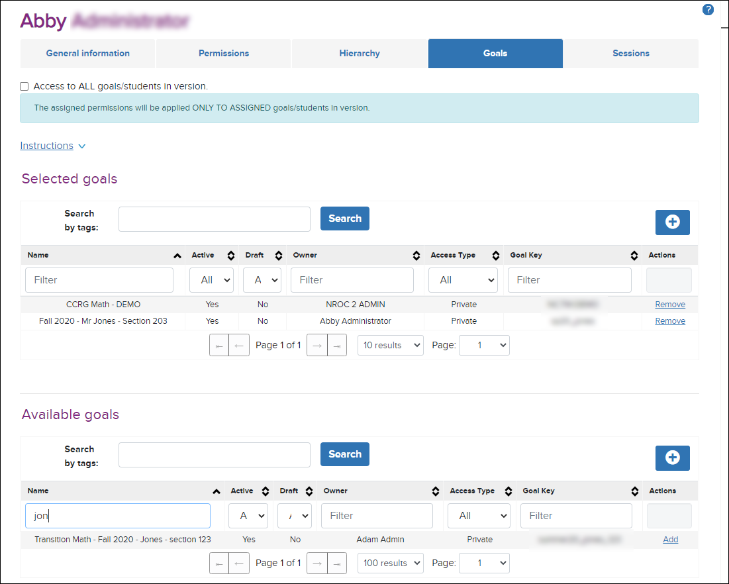The width and height of the screenshot is (729, 584).
Task: Remove Fall 2020 - Mr Jones goal
Action: 670,321
